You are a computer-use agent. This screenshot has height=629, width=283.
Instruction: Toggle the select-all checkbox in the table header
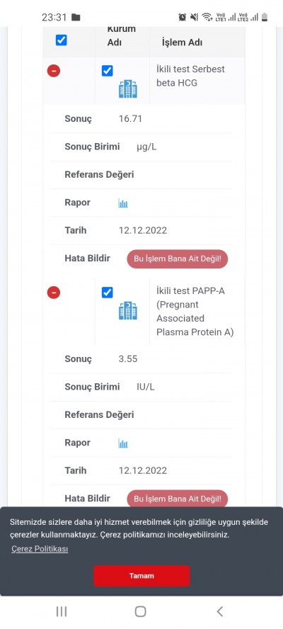click(x=62, y=40)
